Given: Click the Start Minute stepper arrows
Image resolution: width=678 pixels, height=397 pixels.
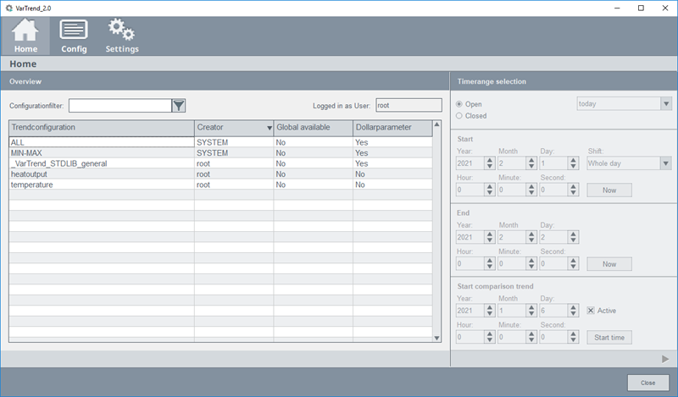Looking at the screenshot, I should (x=531, y=190).
